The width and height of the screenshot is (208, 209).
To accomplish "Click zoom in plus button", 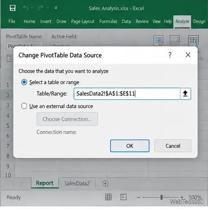I will point(182,197).
